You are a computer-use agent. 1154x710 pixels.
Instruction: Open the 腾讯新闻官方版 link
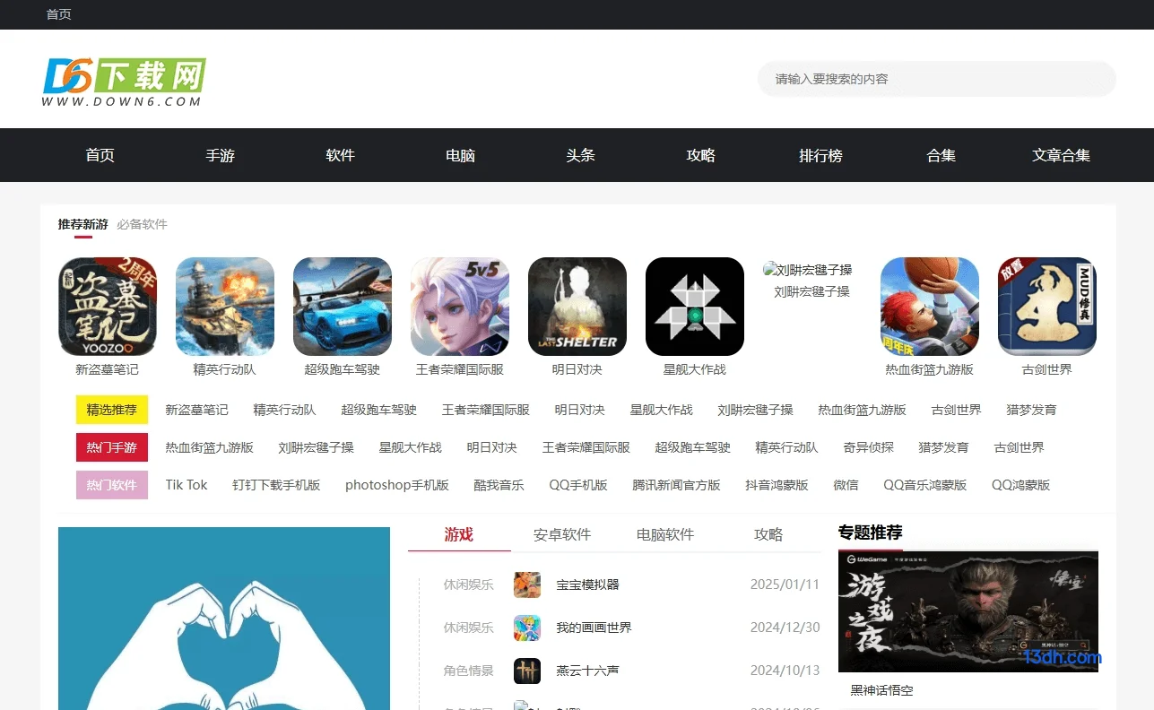pyautogui.click(x=677, y=485)
